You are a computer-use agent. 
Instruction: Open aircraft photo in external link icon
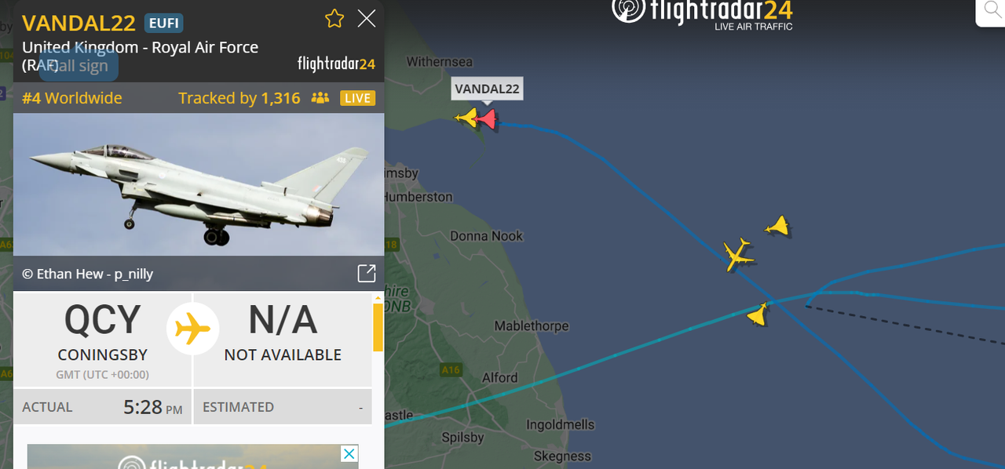pos(367,273)
